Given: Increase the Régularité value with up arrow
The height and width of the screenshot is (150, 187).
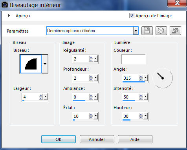Looking at the screenshot, I should tap(91, 57).
